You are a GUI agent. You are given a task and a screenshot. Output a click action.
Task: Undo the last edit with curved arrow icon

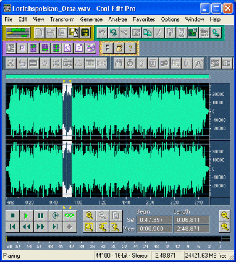[102, 33]
